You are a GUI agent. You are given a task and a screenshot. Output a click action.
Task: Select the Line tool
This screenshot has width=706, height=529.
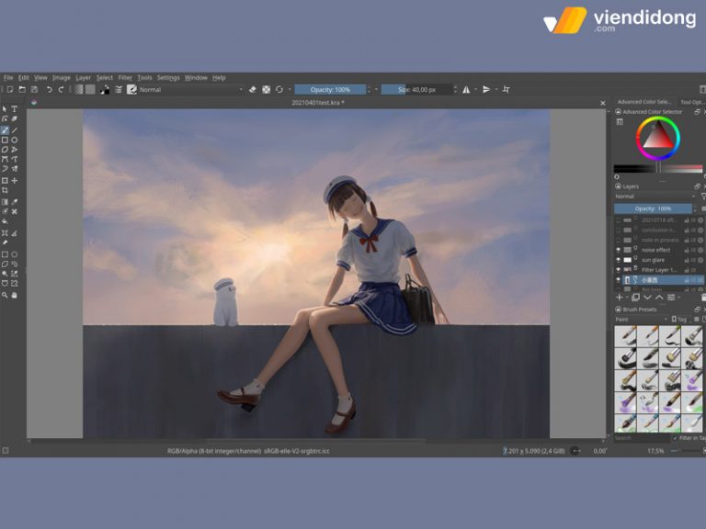point(15,130)
